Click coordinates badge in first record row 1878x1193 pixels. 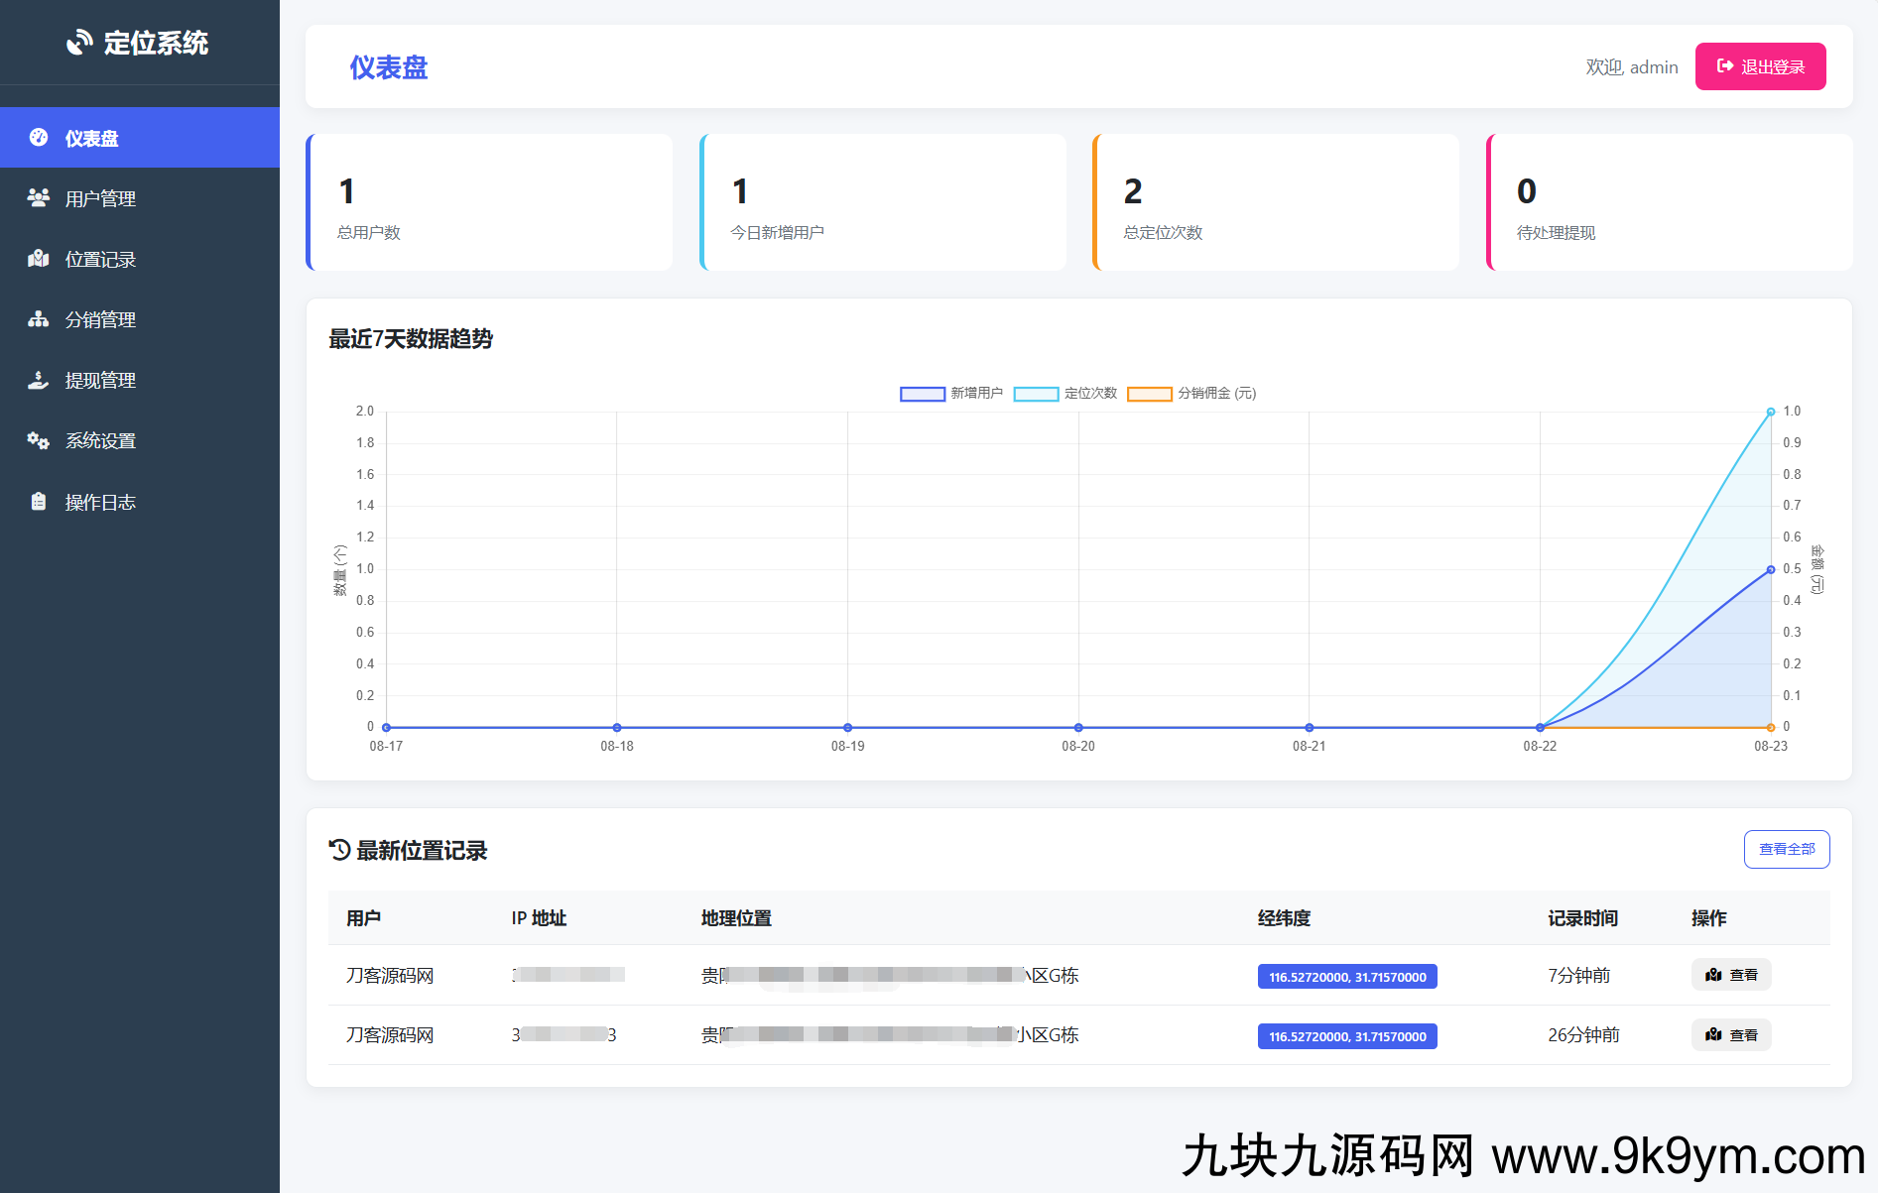(1346, 977)
